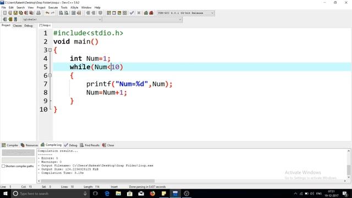Switch to Debug sidebar tab
The width and height of the screenshot is (352, 198).
pyautogui.click(x=29, y=26)
